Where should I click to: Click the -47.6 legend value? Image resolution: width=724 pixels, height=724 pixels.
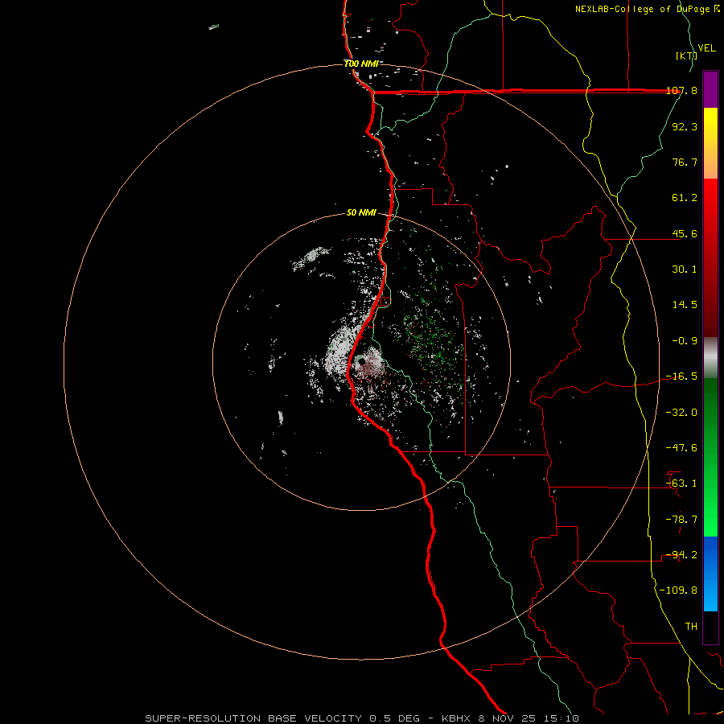[x=681, y=448]
